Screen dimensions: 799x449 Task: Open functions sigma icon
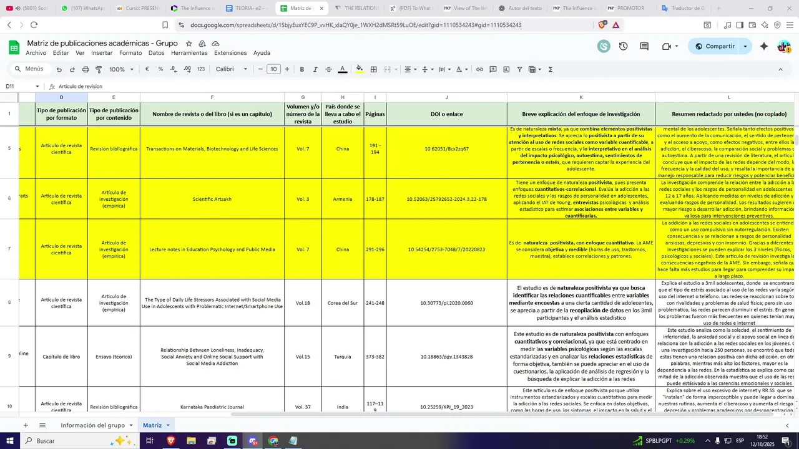coord(550,69)
